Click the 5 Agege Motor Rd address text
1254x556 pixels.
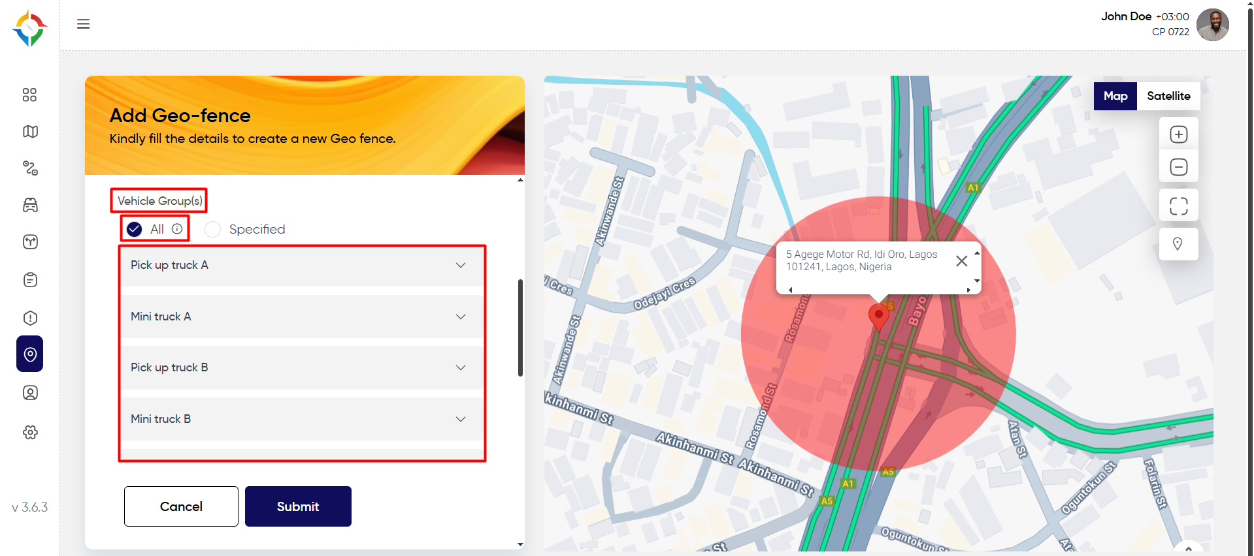(x=861, y=260)
